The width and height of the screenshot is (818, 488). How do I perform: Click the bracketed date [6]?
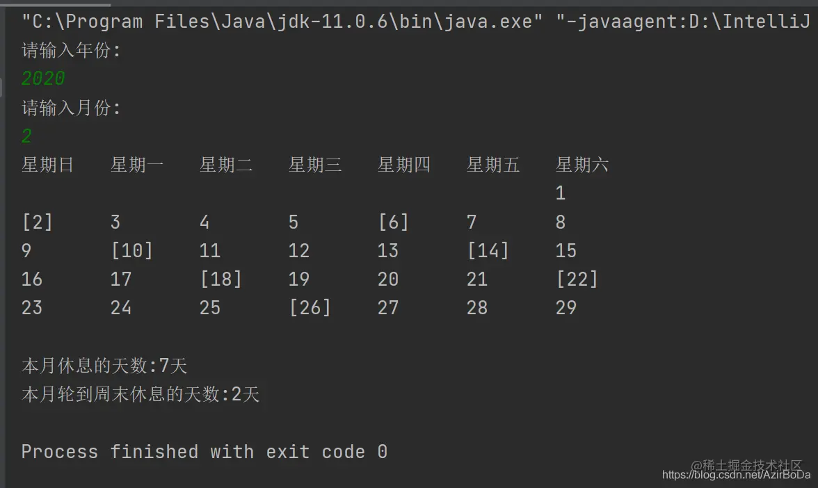point(394,222)
